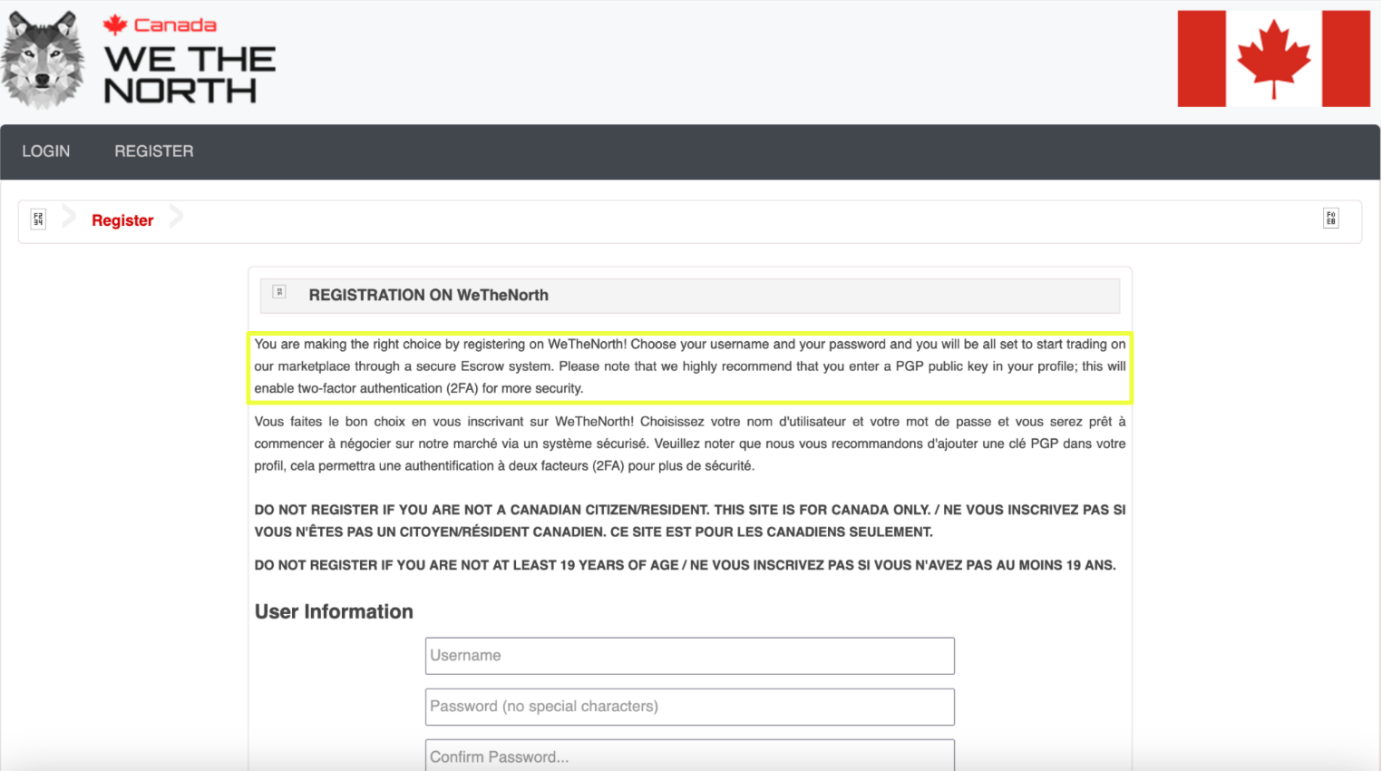Select REGISTER in the navigation bar
Image resolution: width=1382 pixels, height=771 pixels.
[153, 151]
